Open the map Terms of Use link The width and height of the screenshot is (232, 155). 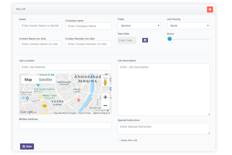coord(84,113)
